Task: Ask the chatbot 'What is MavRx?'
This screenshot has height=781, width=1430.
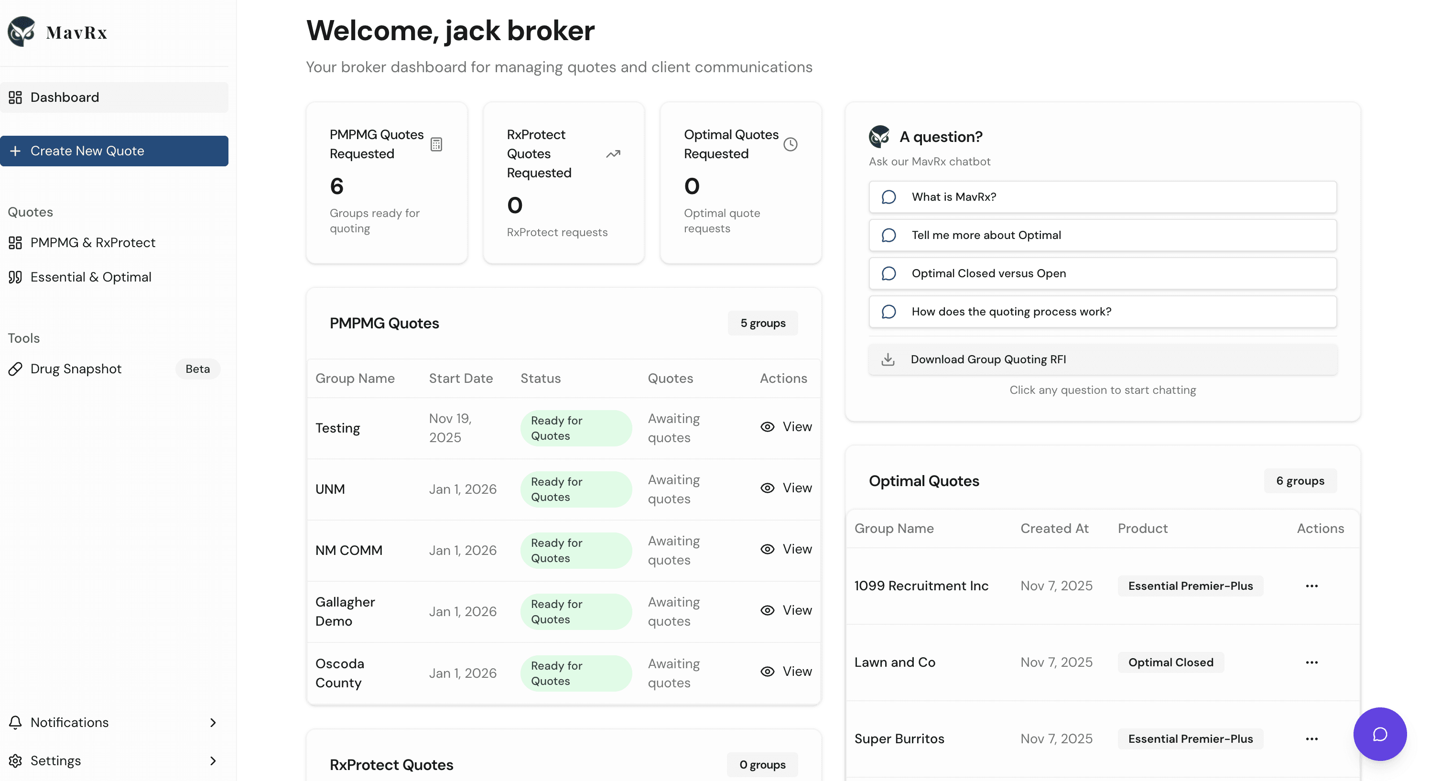Action: click(1103, 197)
